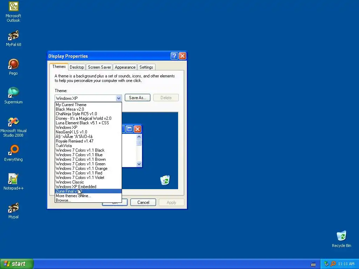This screenshot has width=359, height=269.
Task: Choose Windows 7 Colors v1.1 Green
Action: pos(88,164)
